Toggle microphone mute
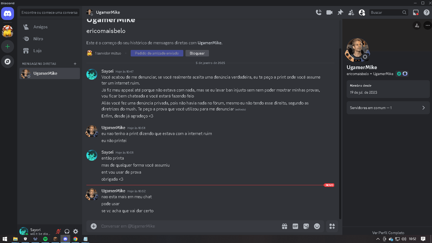The image size is (432, 243). pos(58,231)
